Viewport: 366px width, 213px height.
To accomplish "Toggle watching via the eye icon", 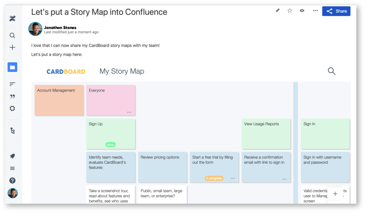I will point(302,11).
